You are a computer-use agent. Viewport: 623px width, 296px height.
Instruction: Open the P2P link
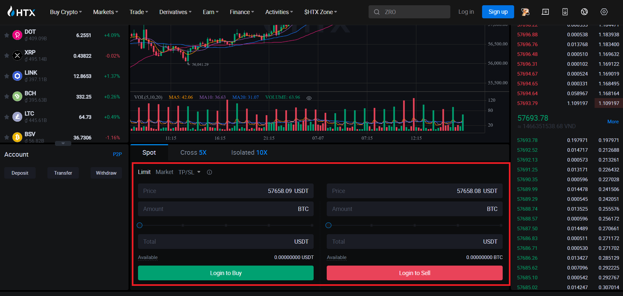click(117, 154)
